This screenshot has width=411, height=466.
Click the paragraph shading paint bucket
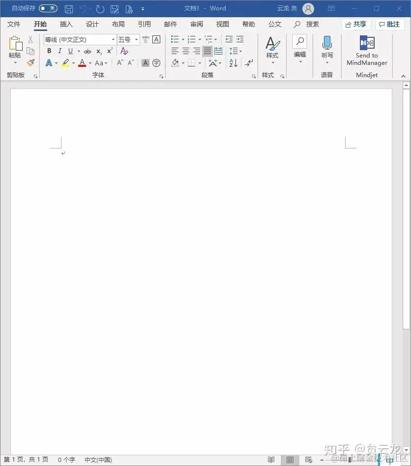pyautogui.click(x=175, y=63)
